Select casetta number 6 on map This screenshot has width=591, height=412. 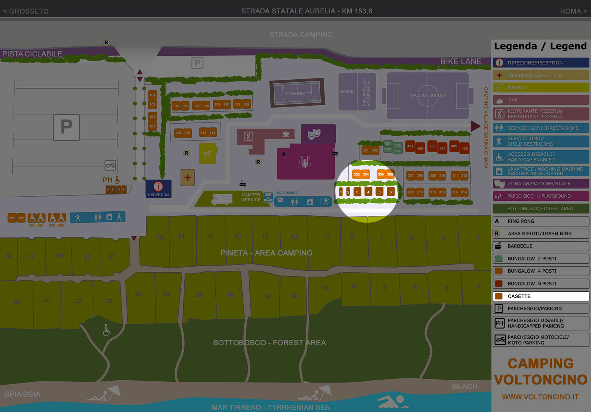(x=390, y=192)
